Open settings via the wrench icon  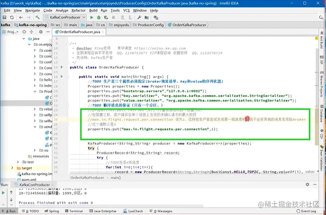point(139,18)
